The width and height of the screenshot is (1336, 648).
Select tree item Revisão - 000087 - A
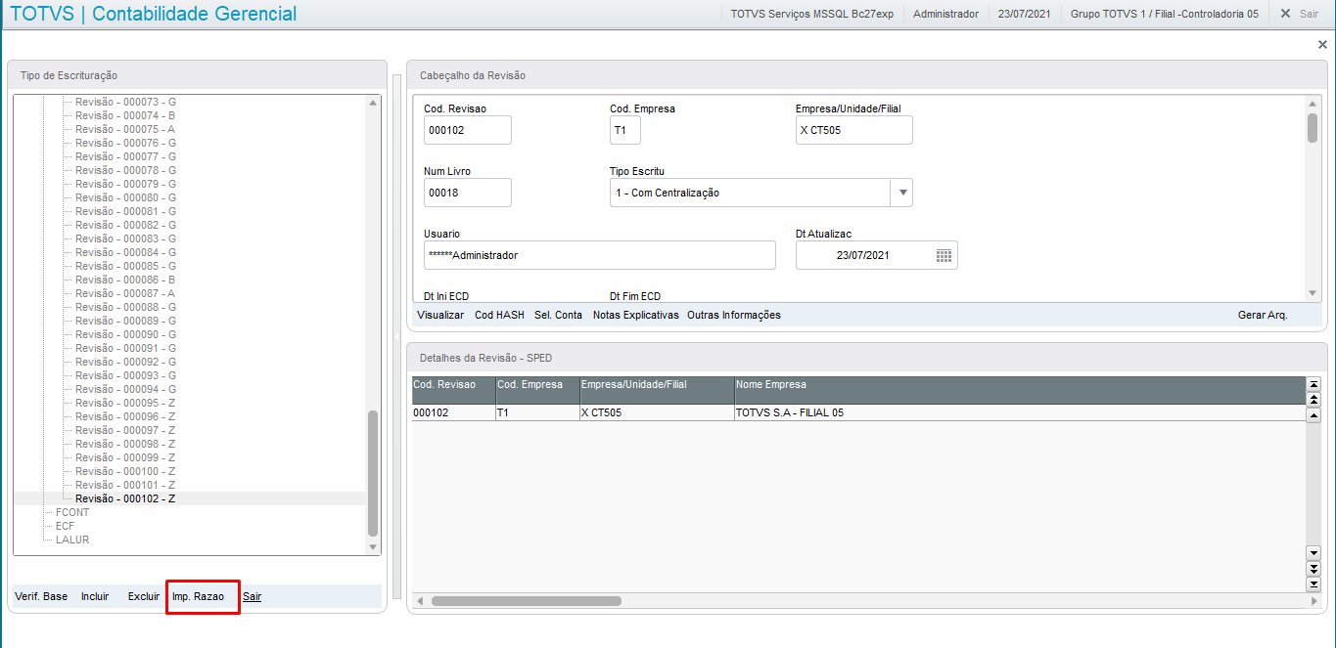coord(125,293)
